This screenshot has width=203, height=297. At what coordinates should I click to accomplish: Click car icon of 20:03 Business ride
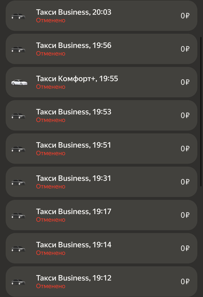click(18, 16)
